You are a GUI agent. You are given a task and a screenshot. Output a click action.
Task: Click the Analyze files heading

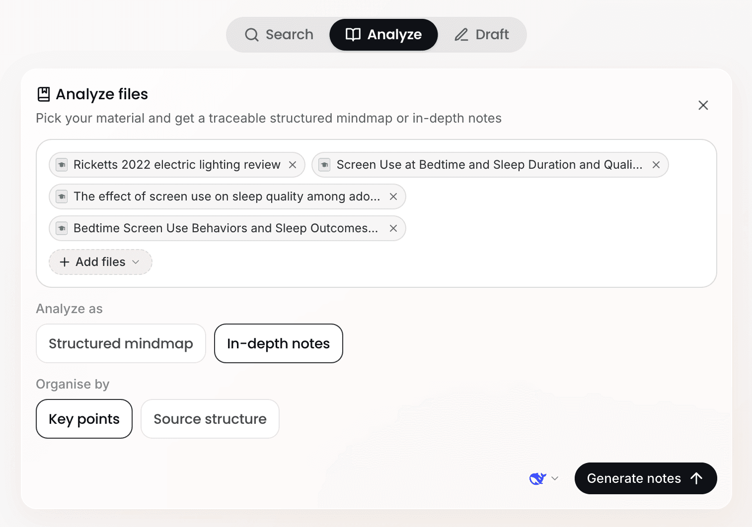(102, 94)
